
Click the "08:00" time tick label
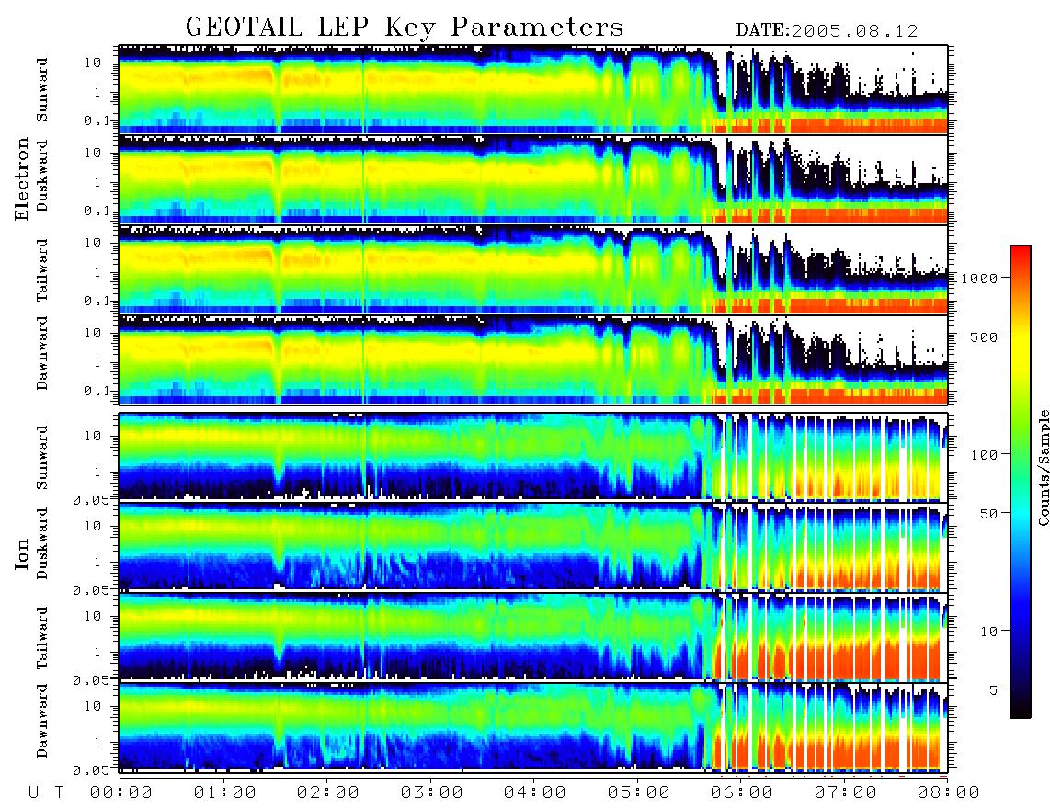pyautogui.click(x=948, y=792)
